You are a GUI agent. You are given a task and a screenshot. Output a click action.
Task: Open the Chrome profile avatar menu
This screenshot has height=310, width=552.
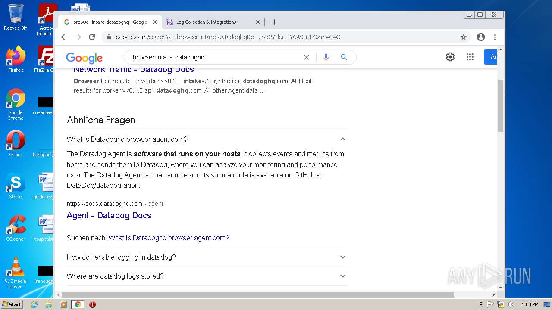(481, 37)
